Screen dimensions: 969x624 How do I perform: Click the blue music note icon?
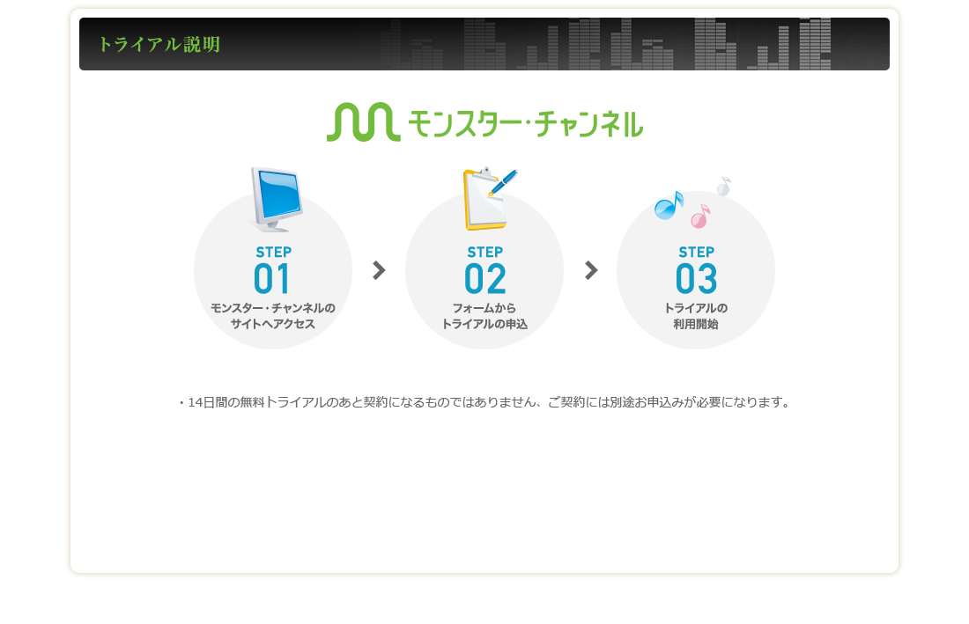(669, 206)
